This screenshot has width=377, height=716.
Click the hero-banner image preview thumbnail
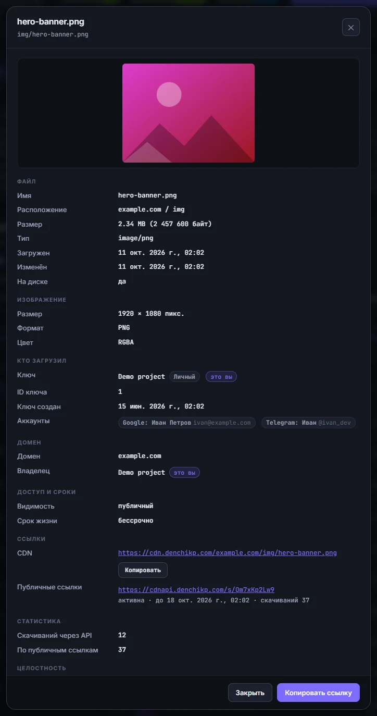188,113
